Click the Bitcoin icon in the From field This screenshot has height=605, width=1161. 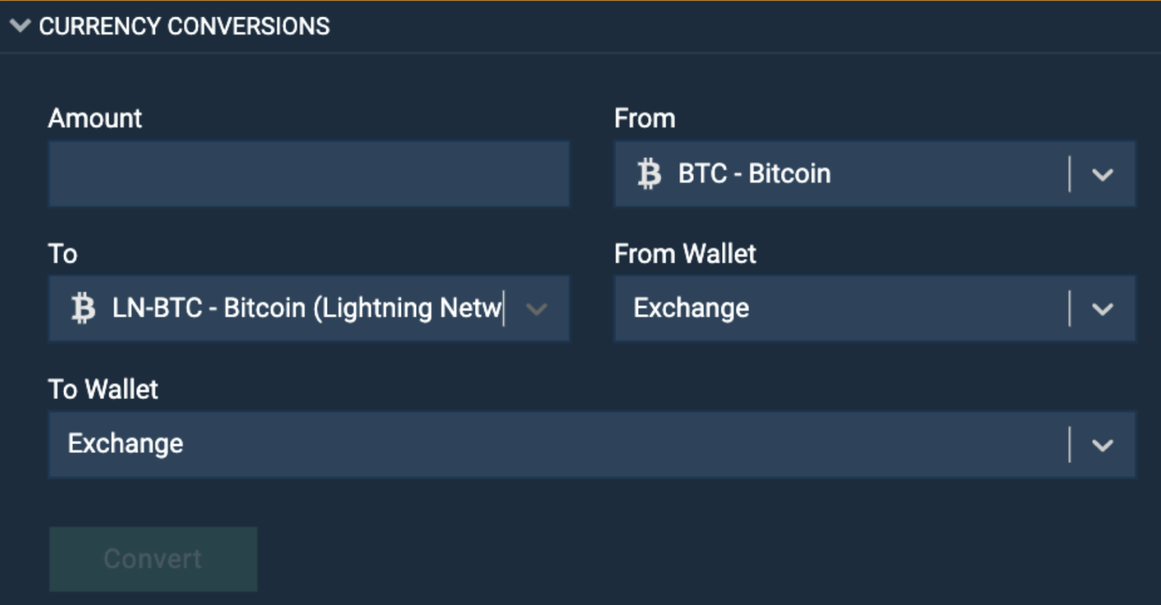coord(648,174)
